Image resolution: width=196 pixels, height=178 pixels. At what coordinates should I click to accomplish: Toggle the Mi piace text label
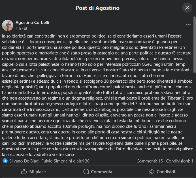coord(37,172)
